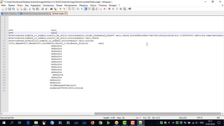Open the Инструменты menu
The image size is (224, 126).
pos(71,5)
